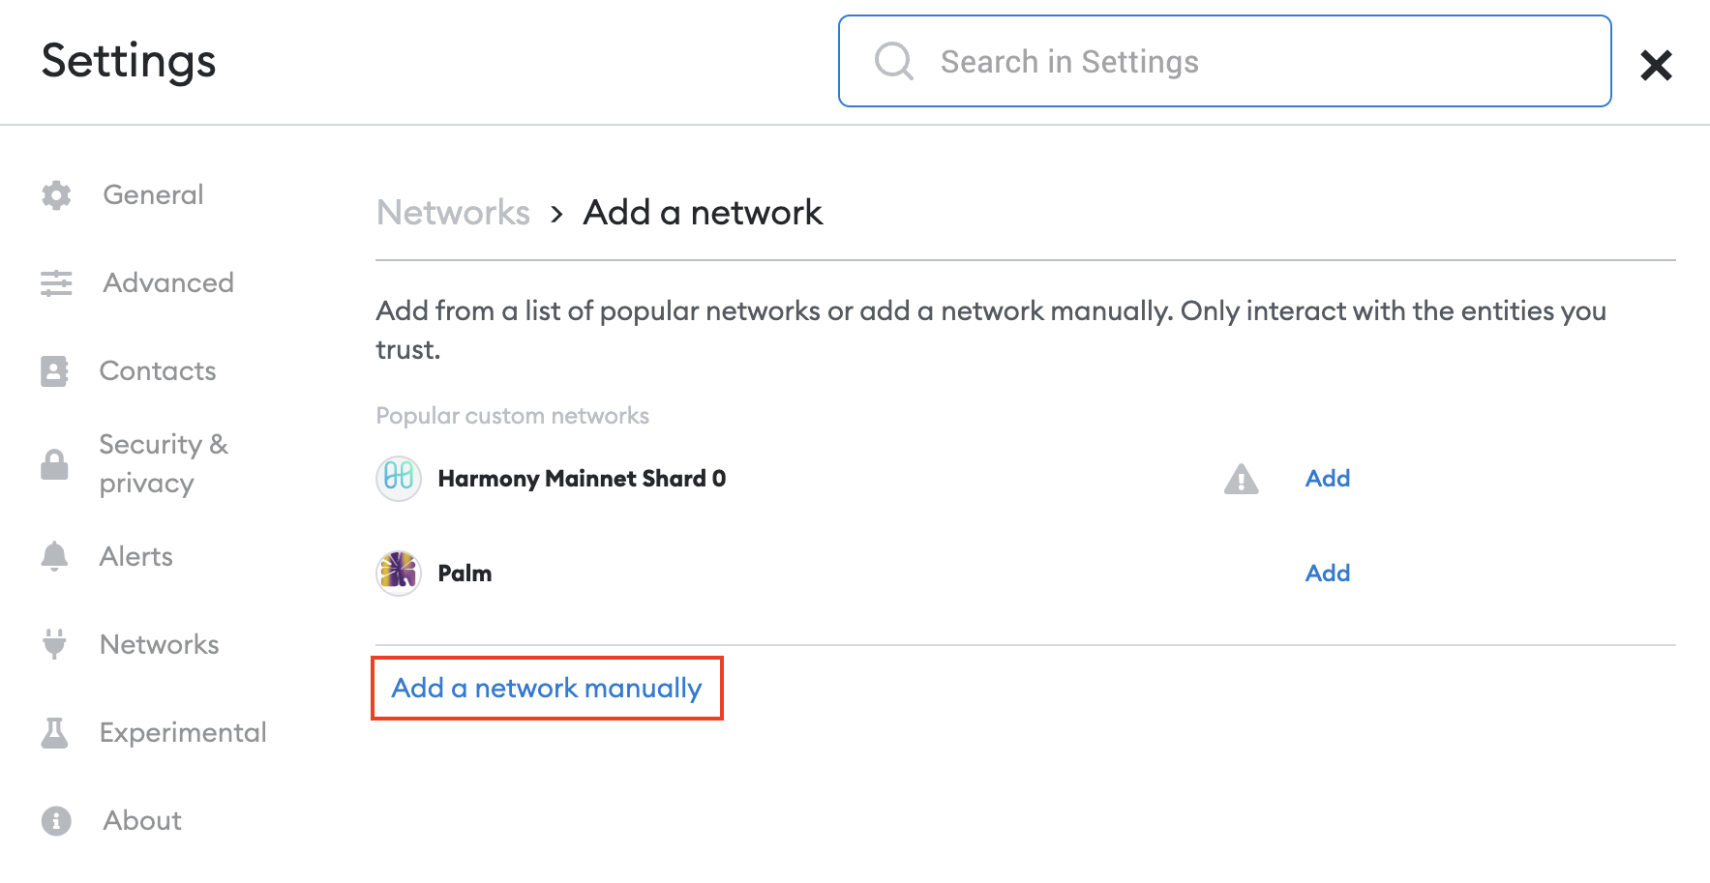Open Security & privacy settings

click(x=163, y=463)
